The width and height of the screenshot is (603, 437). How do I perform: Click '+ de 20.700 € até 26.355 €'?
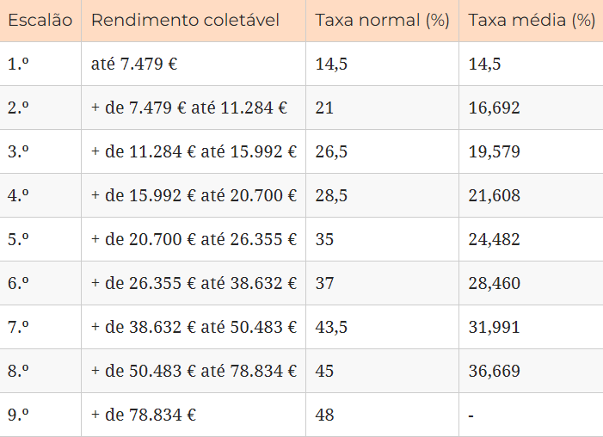pyautogui.click(x=194, y=239)
